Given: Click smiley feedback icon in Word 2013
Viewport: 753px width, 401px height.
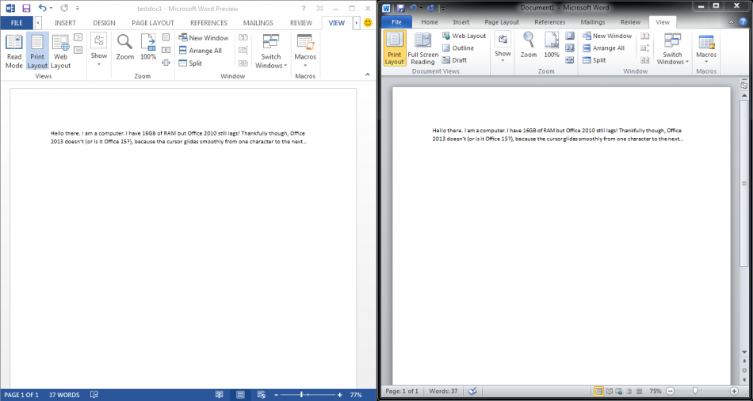Looking at the screenshot, I should pos(368,22).
